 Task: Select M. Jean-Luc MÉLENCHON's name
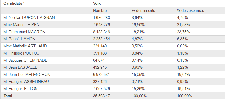[x=27, y=75]
